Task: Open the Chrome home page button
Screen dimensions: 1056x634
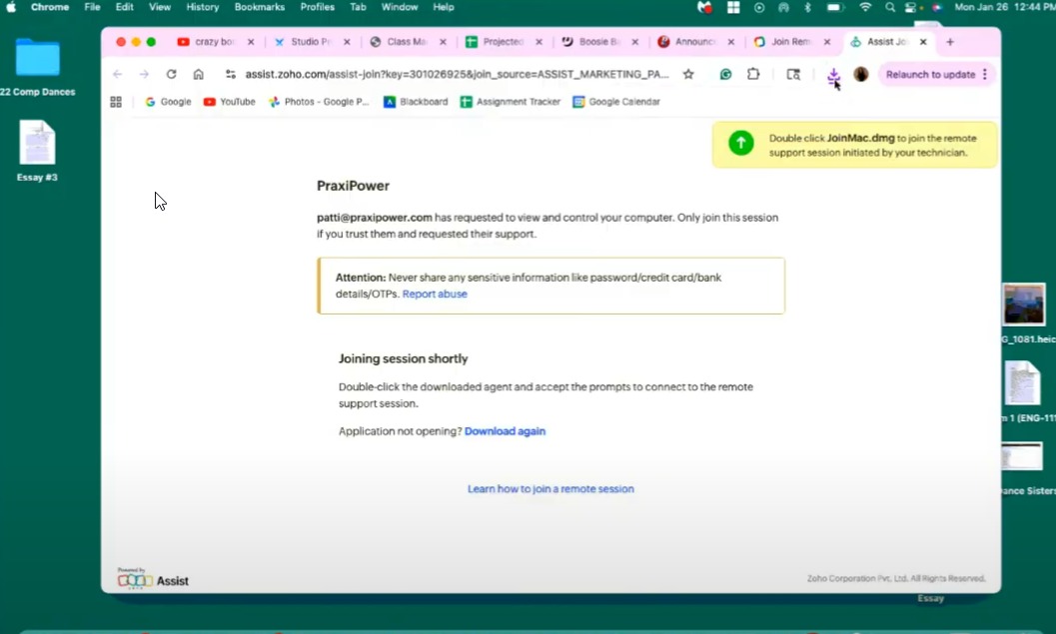Action: coord(198,74)
